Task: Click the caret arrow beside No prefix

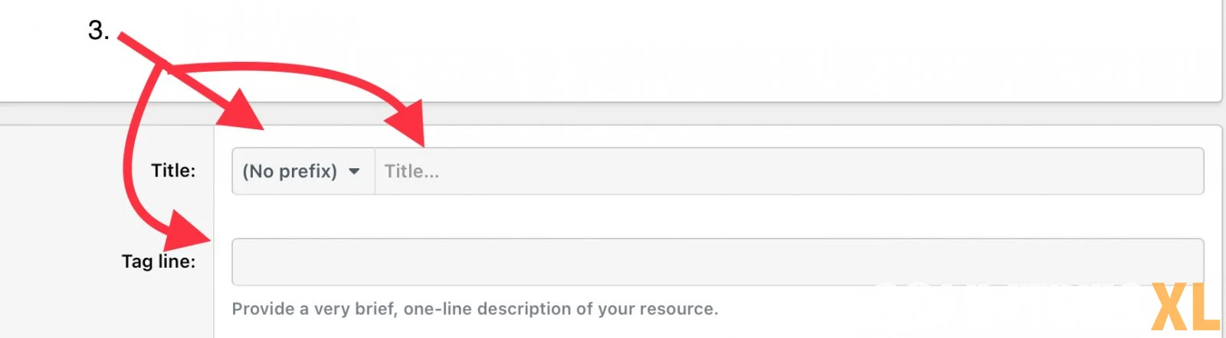Action: click(x=354, y=171)
